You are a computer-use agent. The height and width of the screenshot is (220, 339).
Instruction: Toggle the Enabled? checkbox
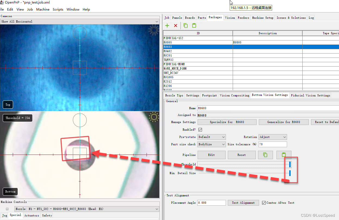tap(200, 130)
